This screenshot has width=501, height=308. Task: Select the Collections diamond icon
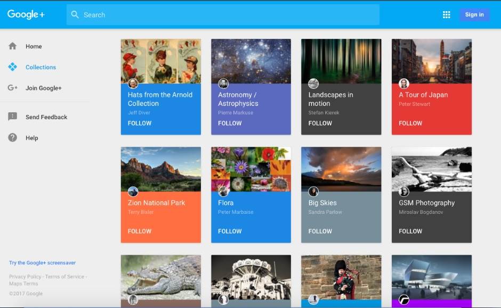[13, 67]
